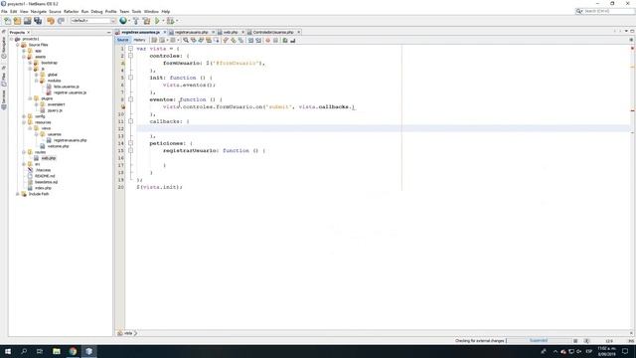Collapse the callbacks fold at line 11
The image size is (636, 358).
coord(130,121)
